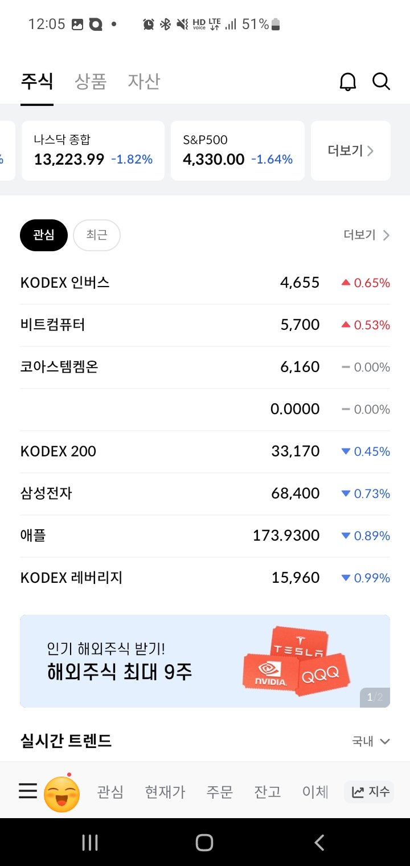410x866 pixels.
Task: Open 주문 in the bottom bar
Action: pyautogui.click(x=220, y=792)
